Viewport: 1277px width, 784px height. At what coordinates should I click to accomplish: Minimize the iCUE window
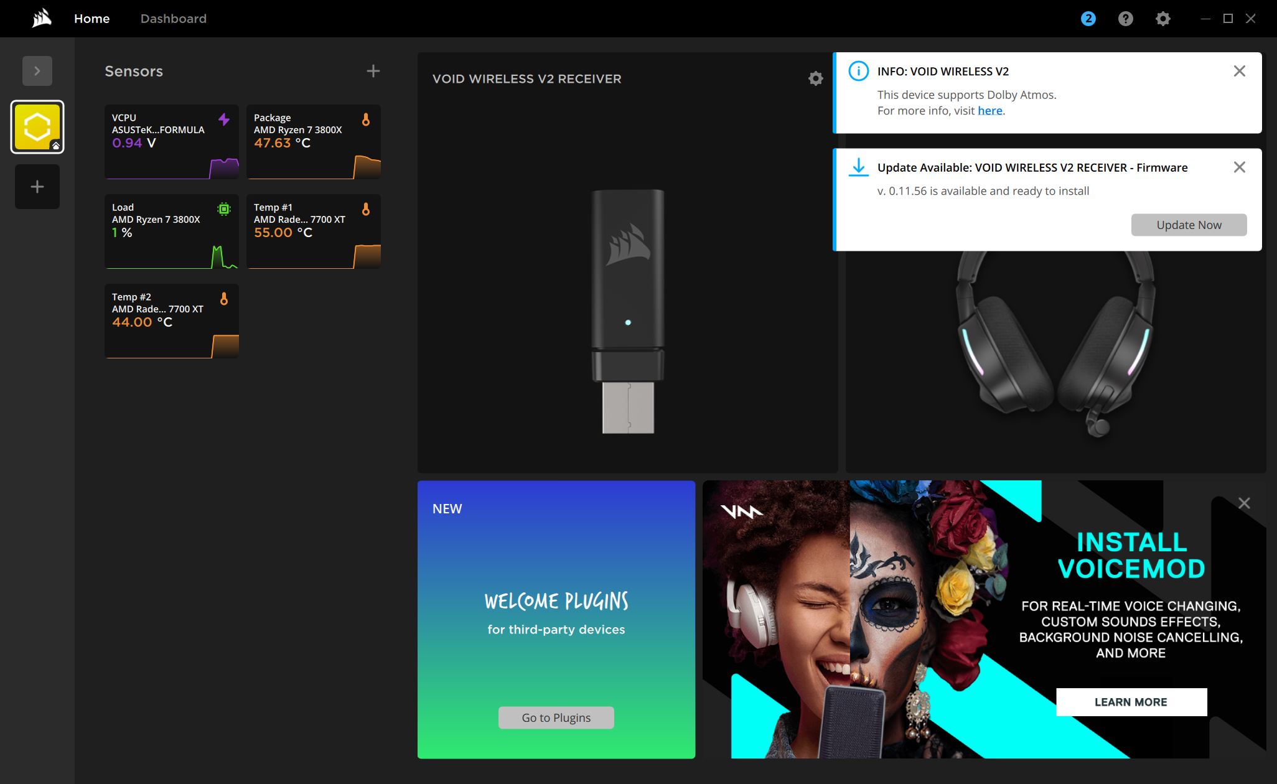point(1205,19)
